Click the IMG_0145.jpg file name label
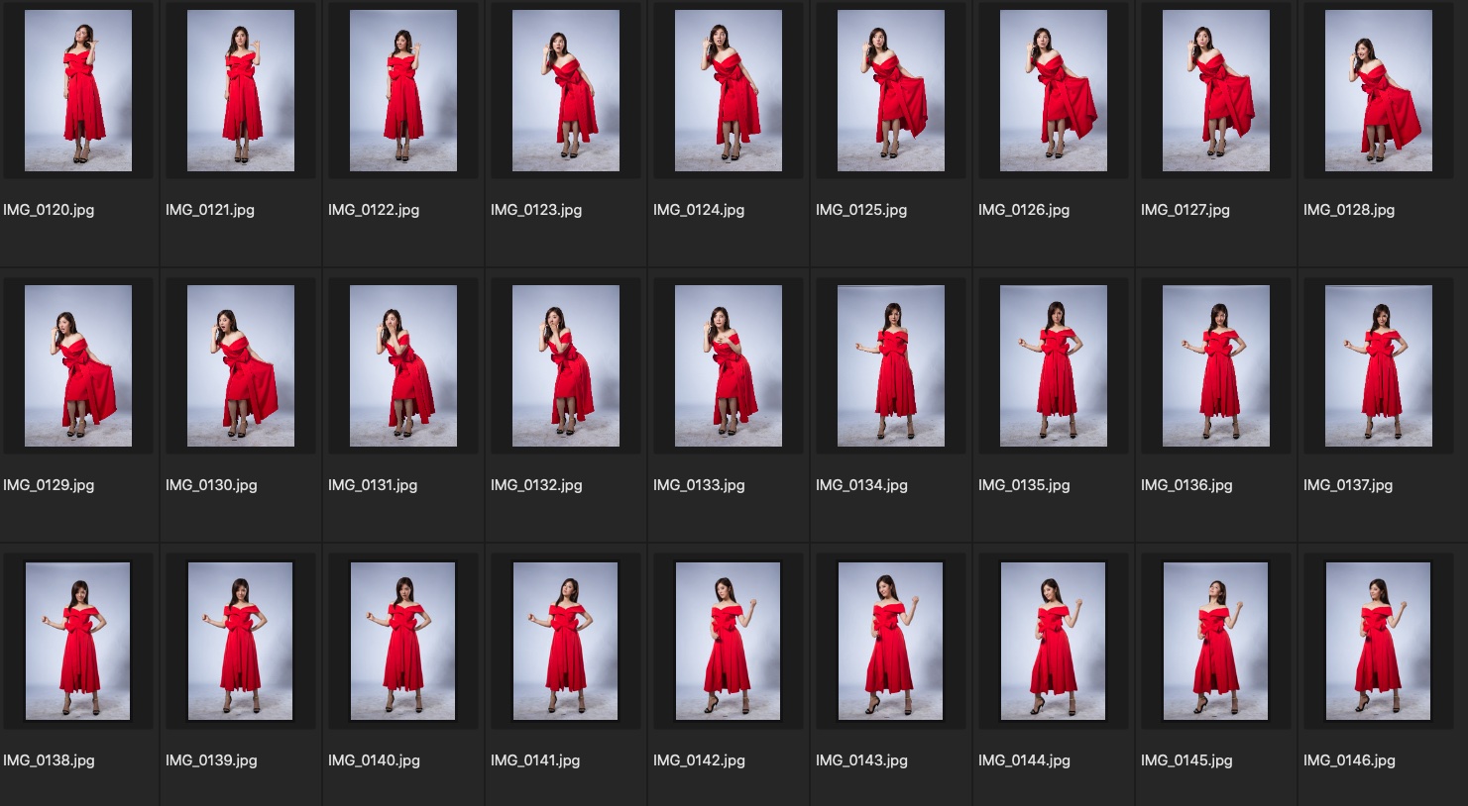 point(1186,760)
